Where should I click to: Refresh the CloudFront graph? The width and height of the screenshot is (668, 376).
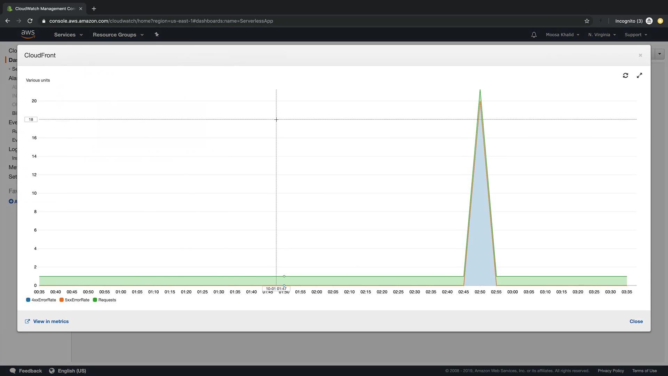(625, 76)
